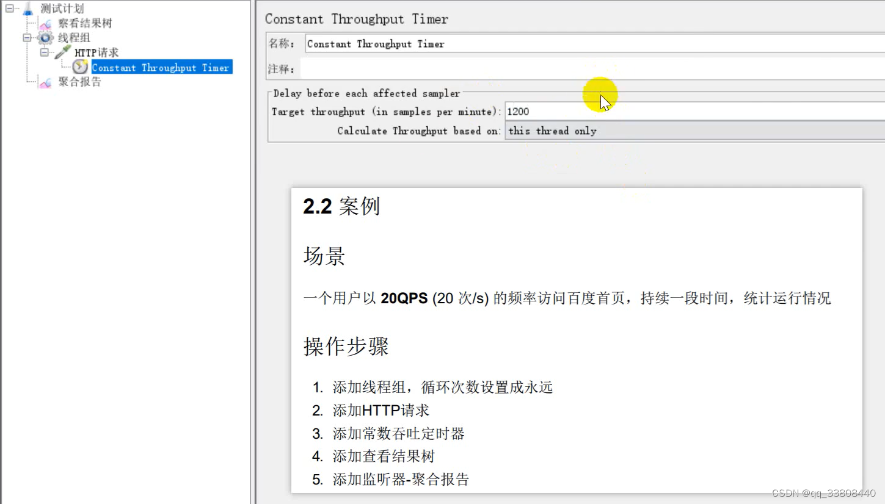The image size is (885, 504).
Task: Select Constant Throughput Timer tree item
Action: (x=161, y=67)
